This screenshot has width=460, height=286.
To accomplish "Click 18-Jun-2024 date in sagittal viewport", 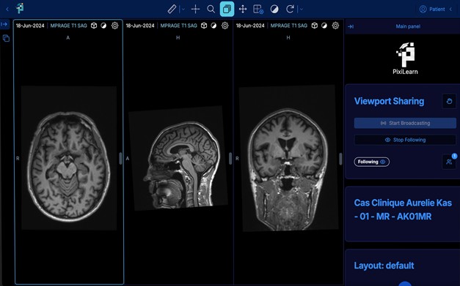I will (x=140, y=26).
